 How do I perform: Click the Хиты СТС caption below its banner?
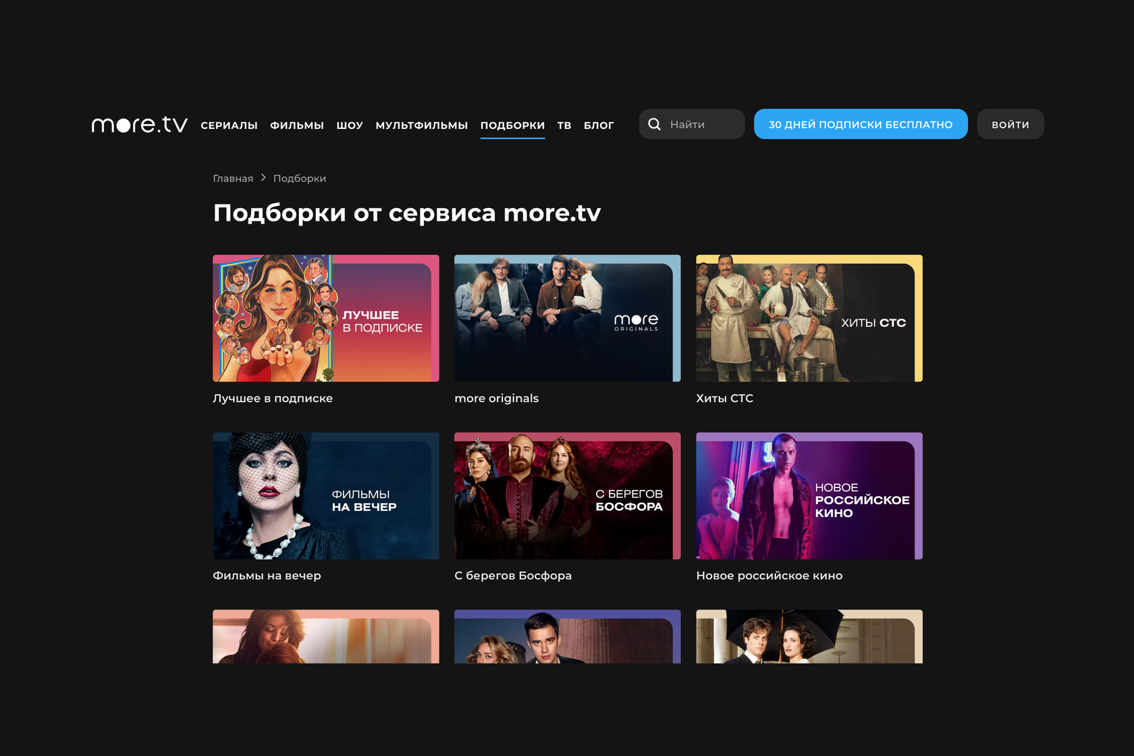coord(724,398)
